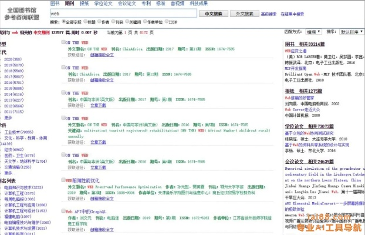Check the box for ON THE WEB 第11期
This screenshot has height=235, width=365.
(x=63, y=42)
